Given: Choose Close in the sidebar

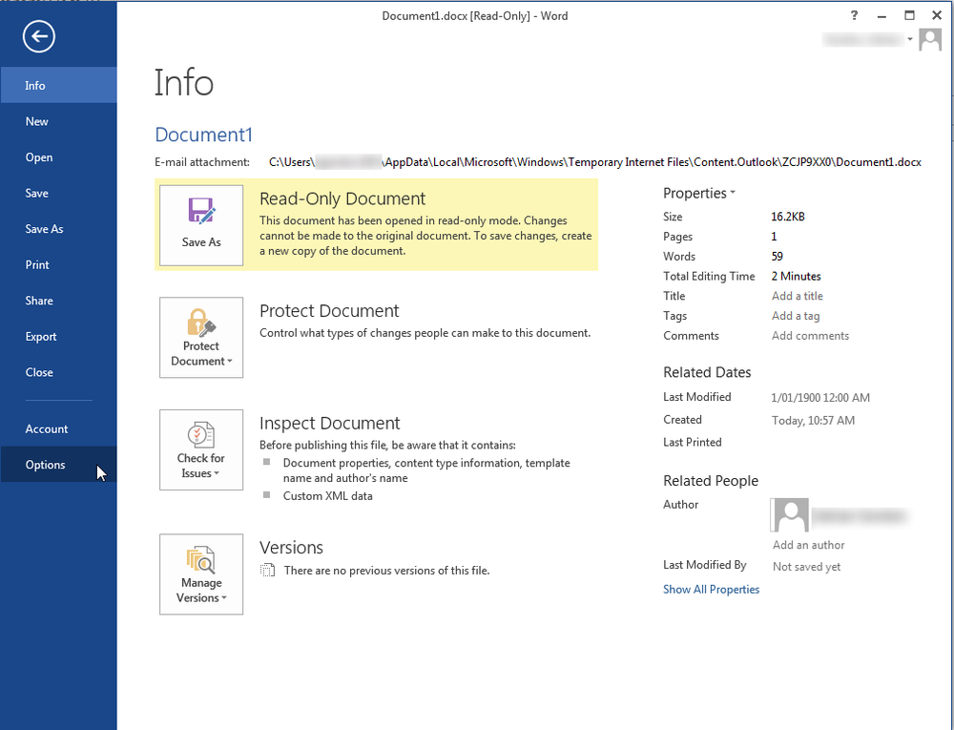Looking at the screenshot, I should tap(58, 372).
